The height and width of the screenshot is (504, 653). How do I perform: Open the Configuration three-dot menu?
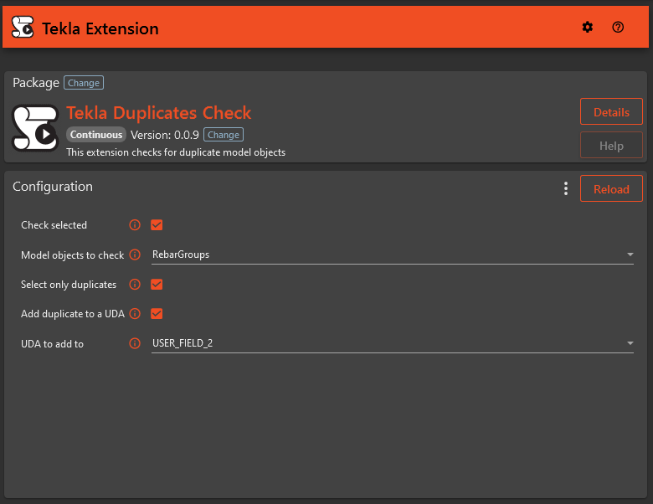pyautogui.click(x=566, y=188)
